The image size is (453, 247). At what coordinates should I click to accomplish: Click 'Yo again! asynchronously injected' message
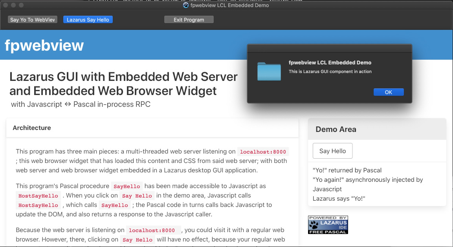368,184
